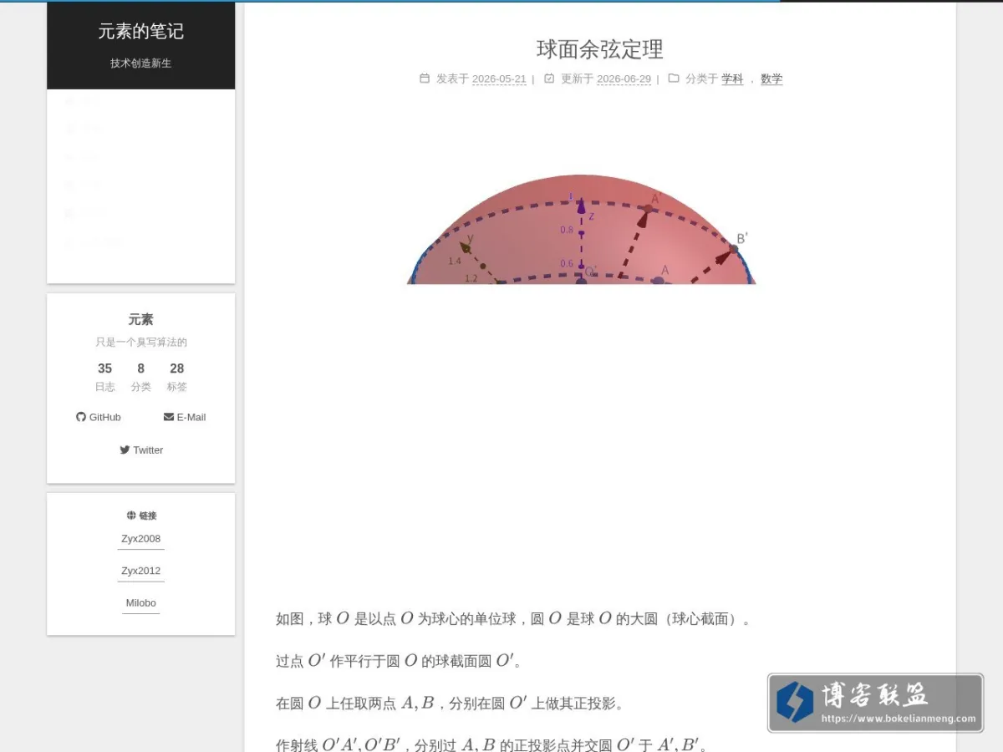This screenshot has width=1003, height=752.
Task: View the 35 日志 archive count
Action: (104, 377)
